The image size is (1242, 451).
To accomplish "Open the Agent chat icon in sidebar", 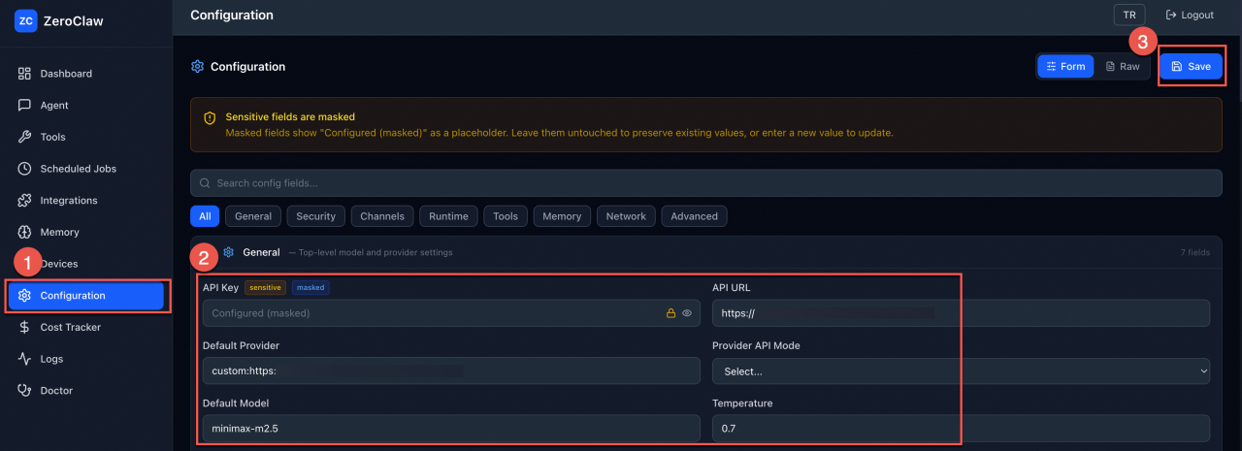I will coord(24,106).
